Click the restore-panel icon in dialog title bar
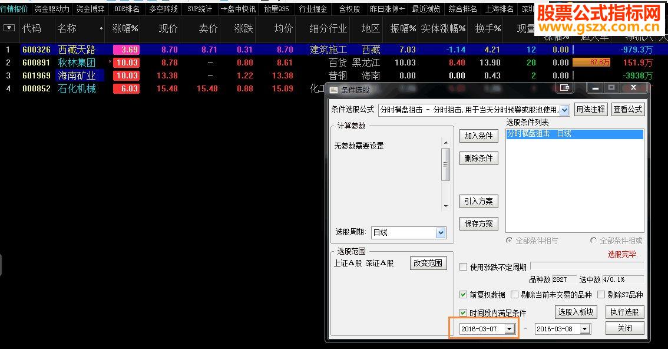The height and width of the screenshot is (349, 668). coord(564,88)
